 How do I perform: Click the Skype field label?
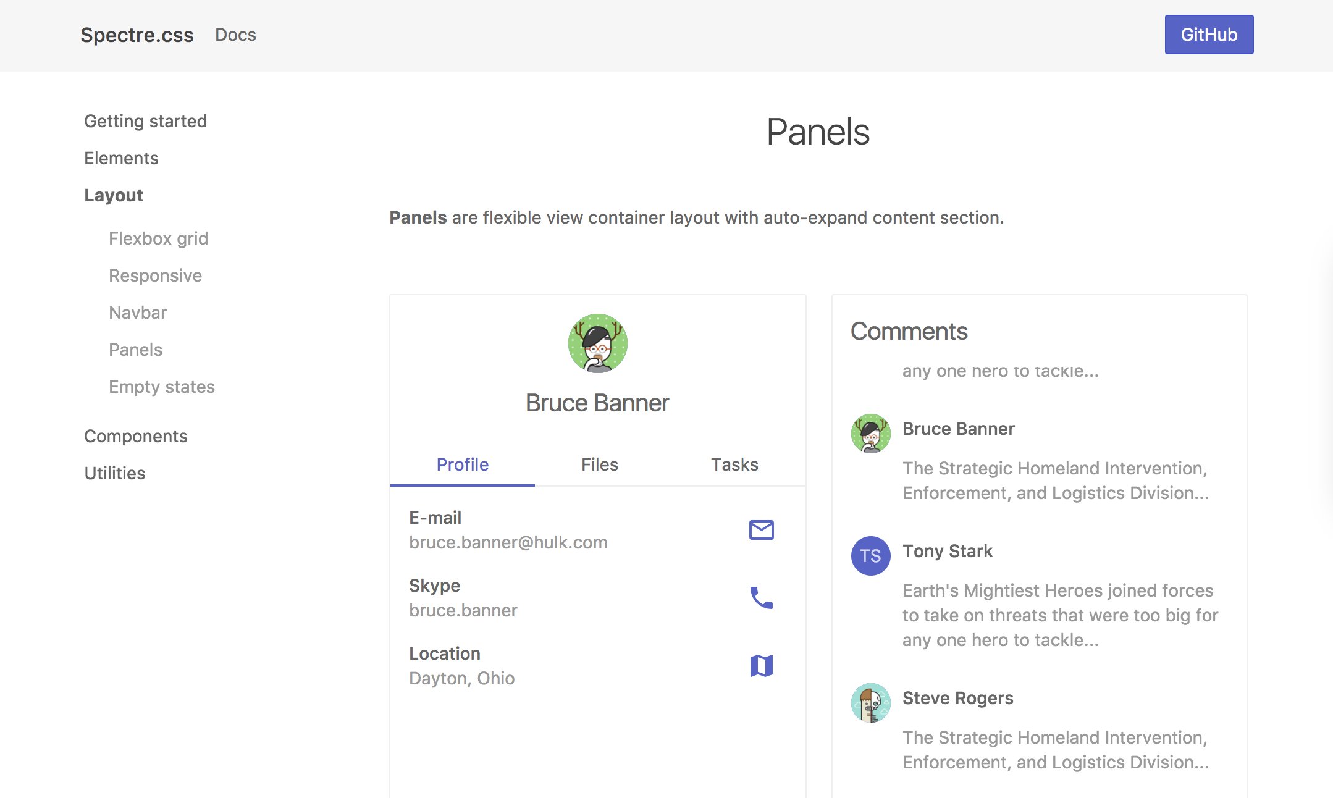(434, 586)
